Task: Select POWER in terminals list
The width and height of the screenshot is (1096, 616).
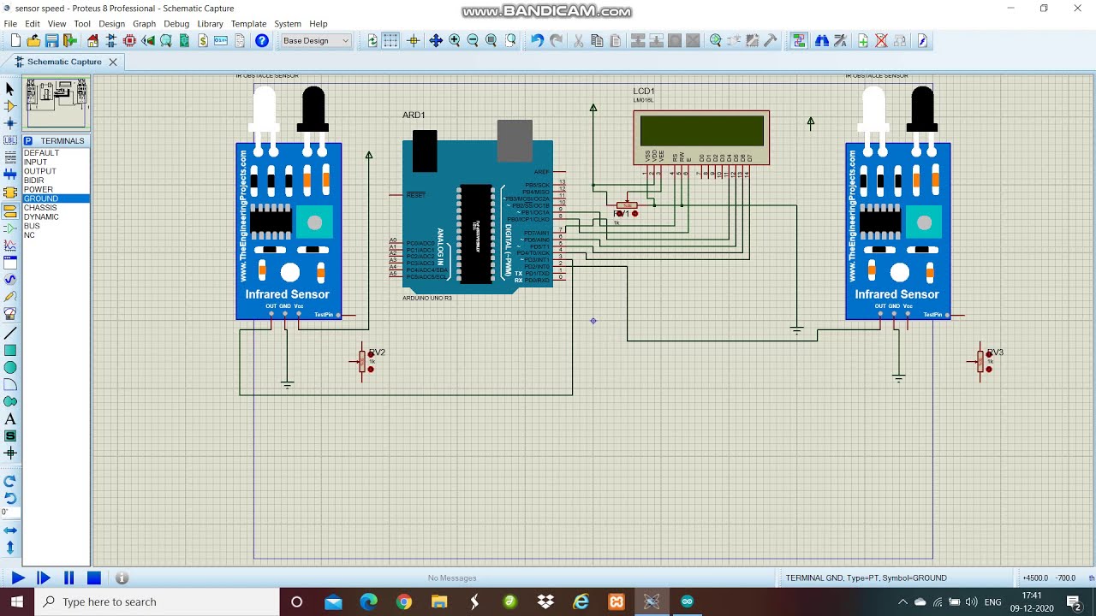Action: (39, 189)
